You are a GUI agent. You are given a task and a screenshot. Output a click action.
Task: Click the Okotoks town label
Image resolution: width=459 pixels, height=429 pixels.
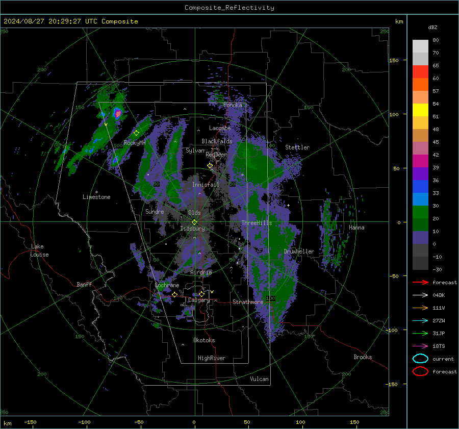204,340
